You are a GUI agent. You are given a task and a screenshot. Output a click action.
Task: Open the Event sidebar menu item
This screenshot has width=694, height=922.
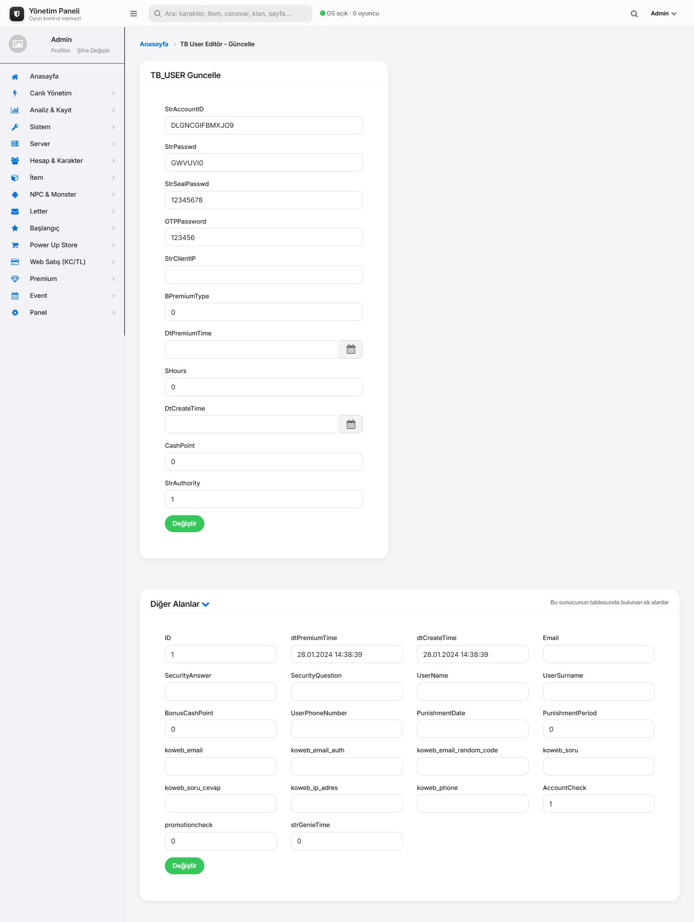pyautogui.click(x=62, y=296)
